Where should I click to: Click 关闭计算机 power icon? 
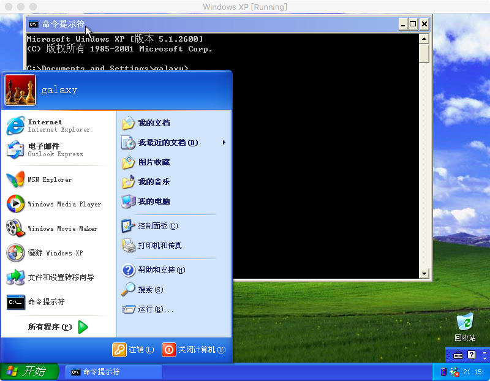[x=169, y=350]
